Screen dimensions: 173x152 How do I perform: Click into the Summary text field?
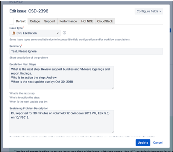(x=86, y=51)
